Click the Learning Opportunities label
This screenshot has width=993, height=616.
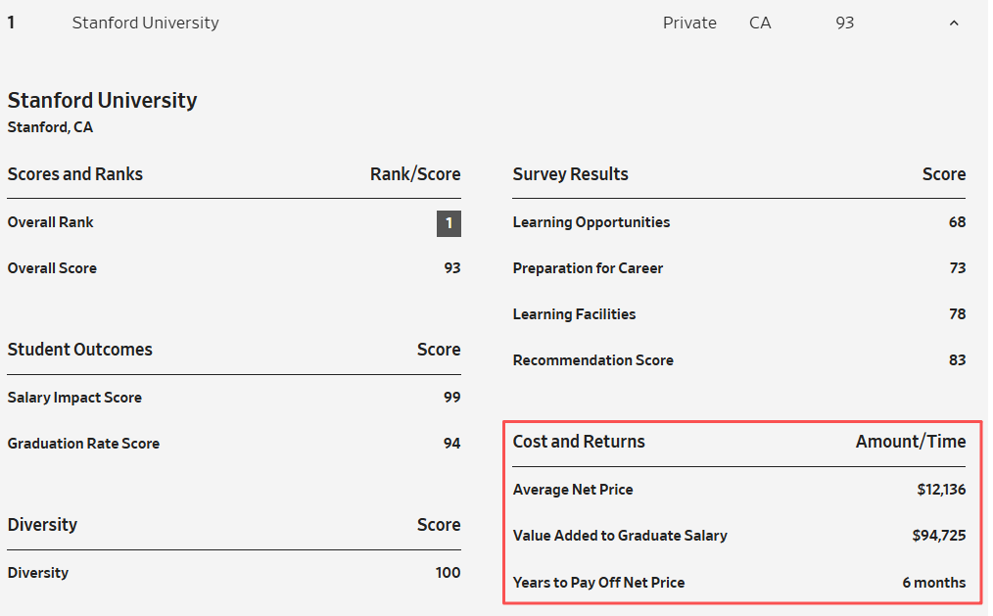(591, 222)
